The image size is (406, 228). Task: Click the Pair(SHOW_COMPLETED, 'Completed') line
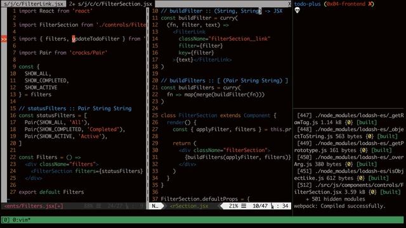click(x=75, y=129)
